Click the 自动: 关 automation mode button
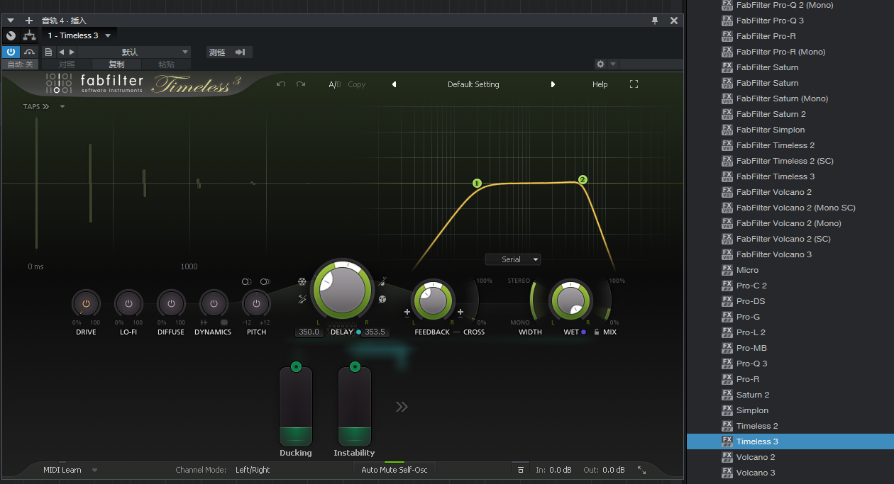 [20, 64]
